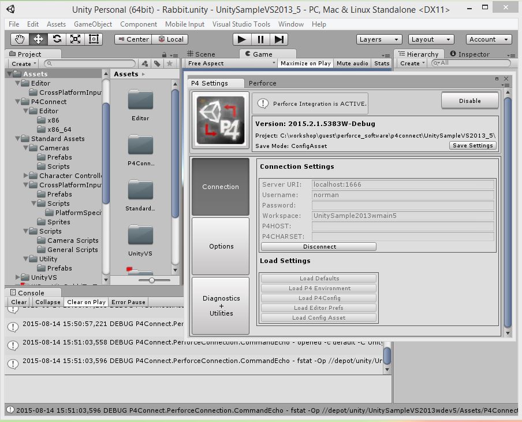522x422 pixels.
Task: Open the UnityVS folder thumbnail
Action: (140, 235)
